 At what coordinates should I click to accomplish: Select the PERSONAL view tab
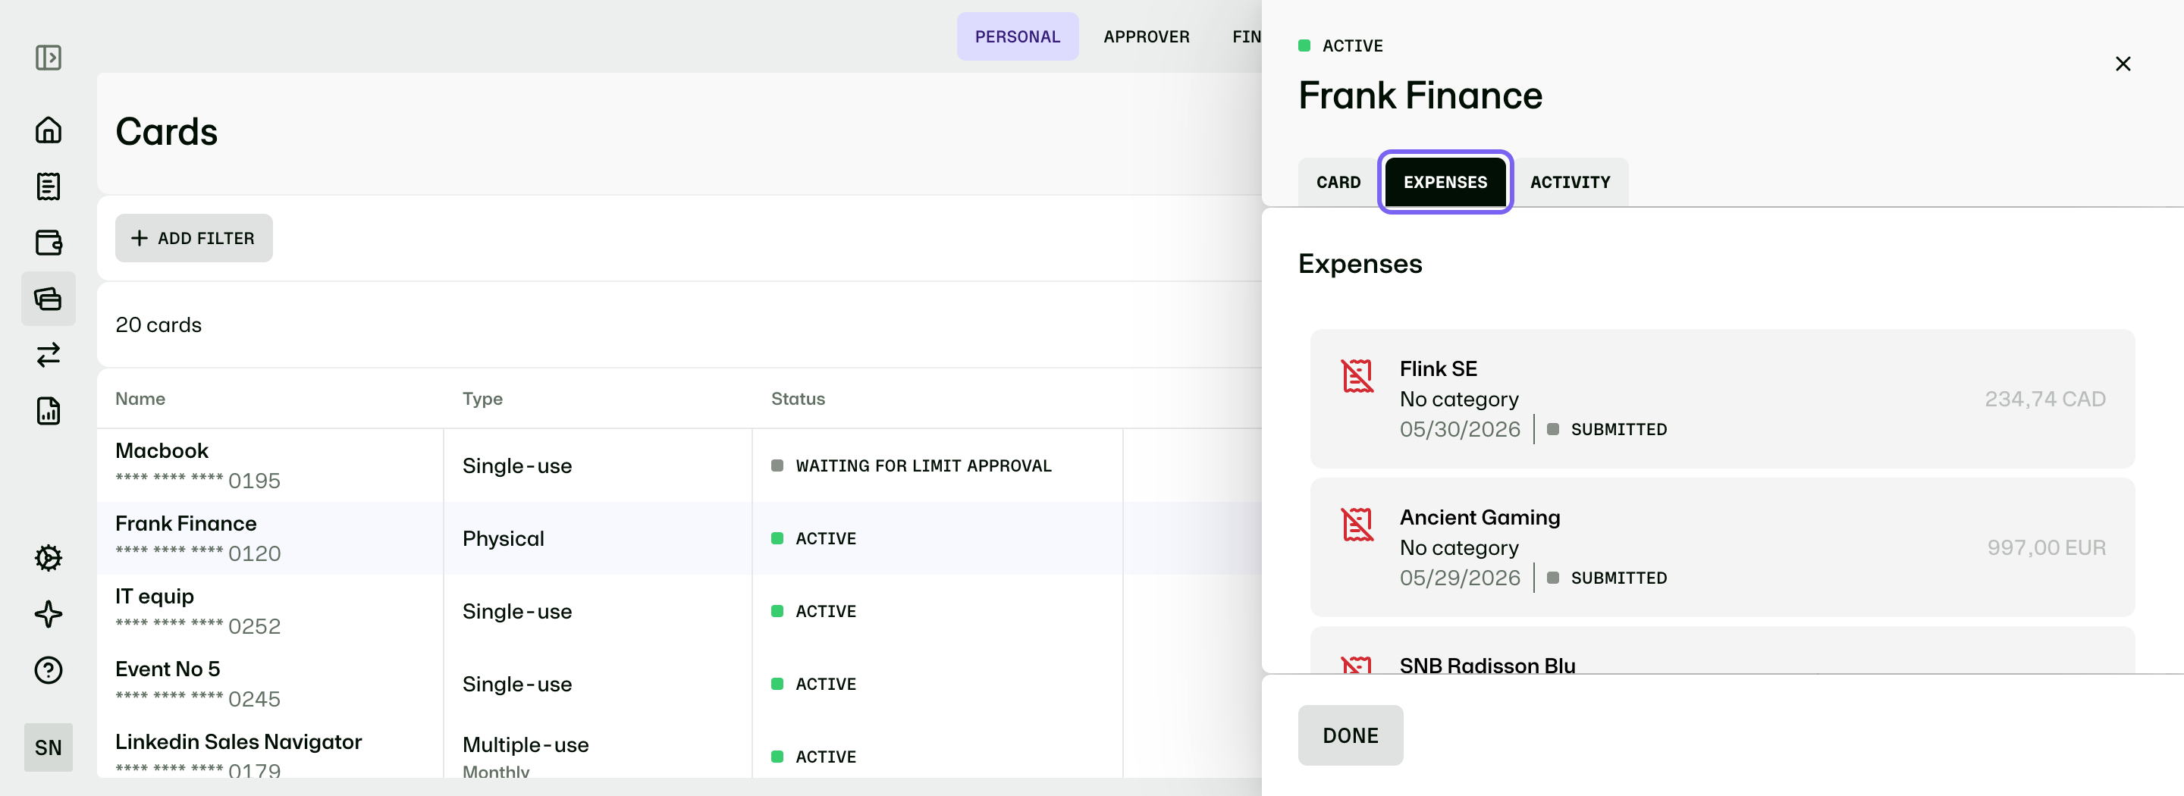[x=1018, y=36]
